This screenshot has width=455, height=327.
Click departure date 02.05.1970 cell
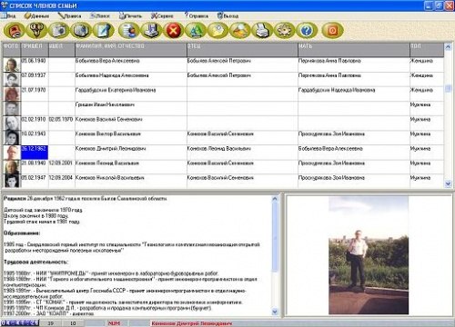[x=62, y=124]
